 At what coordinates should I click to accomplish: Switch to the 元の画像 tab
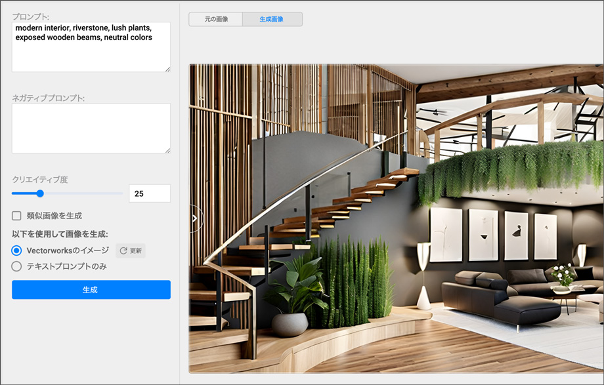(216, 19)
